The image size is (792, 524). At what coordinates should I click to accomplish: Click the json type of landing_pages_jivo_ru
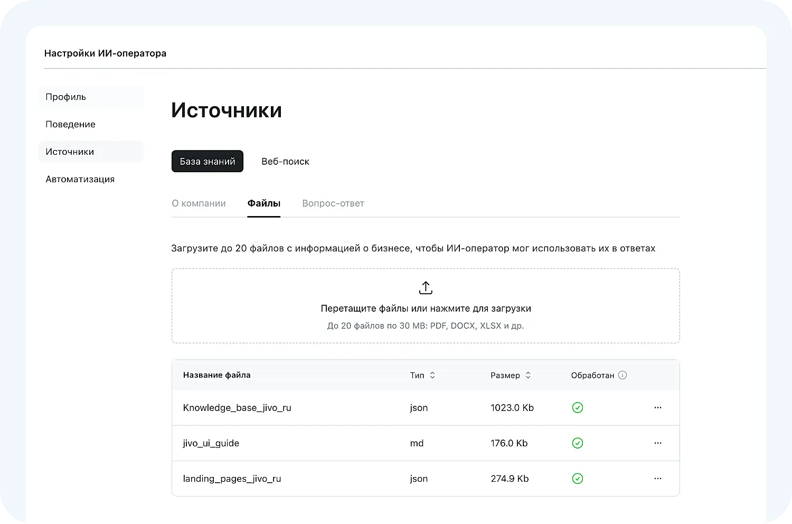point(419,479)
